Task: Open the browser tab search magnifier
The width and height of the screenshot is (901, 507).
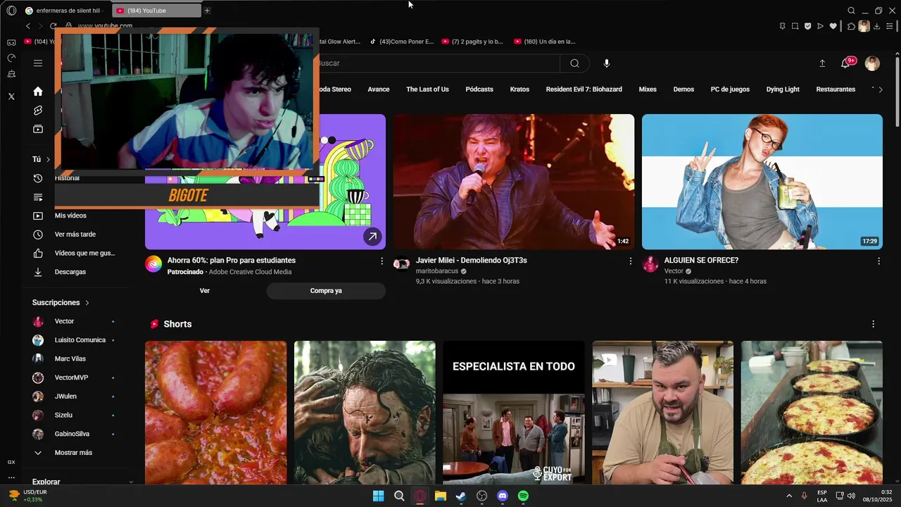Action: 851,11
